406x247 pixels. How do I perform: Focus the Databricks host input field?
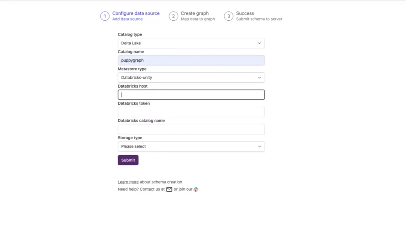(x=191, y=95)
